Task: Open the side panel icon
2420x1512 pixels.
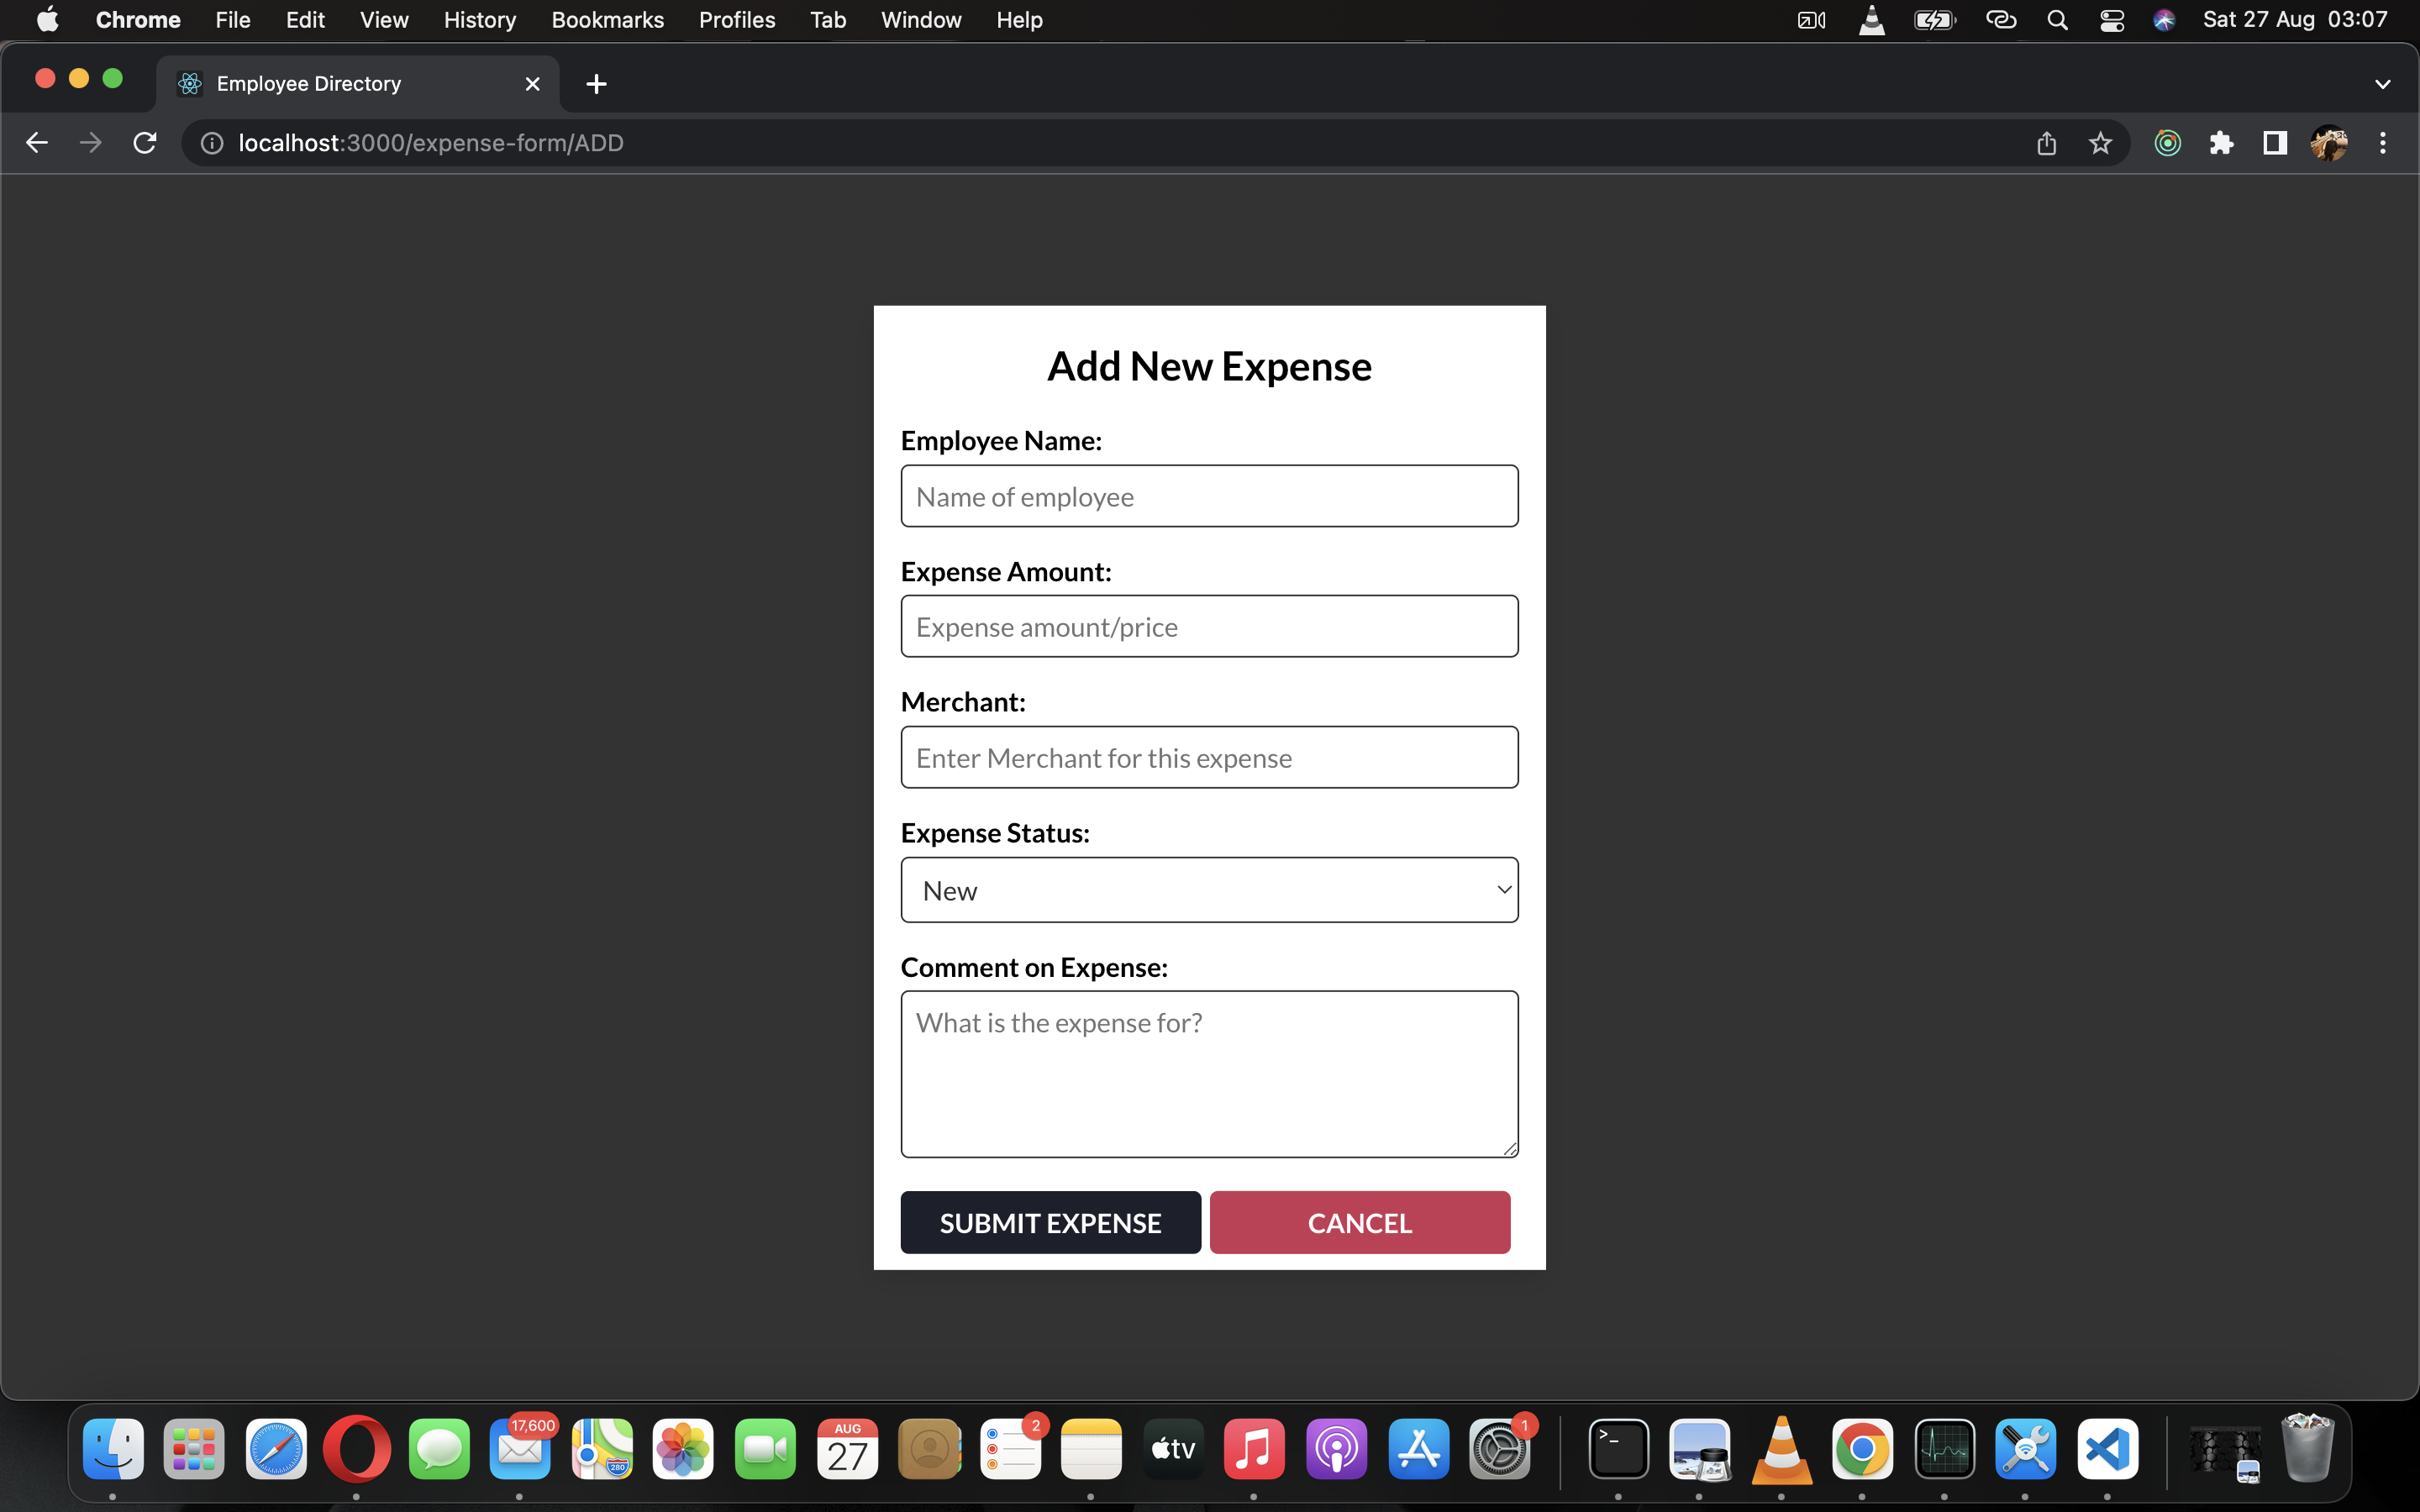Action: pos(2273,142)
